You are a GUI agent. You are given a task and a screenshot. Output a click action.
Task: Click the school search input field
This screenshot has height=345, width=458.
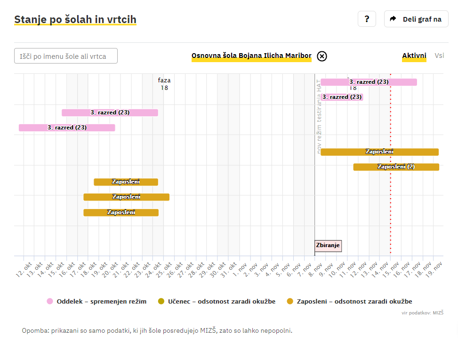pos(66,56)
